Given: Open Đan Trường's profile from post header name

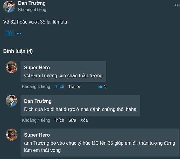Looking at the screenshot, I should coord(32,3).
